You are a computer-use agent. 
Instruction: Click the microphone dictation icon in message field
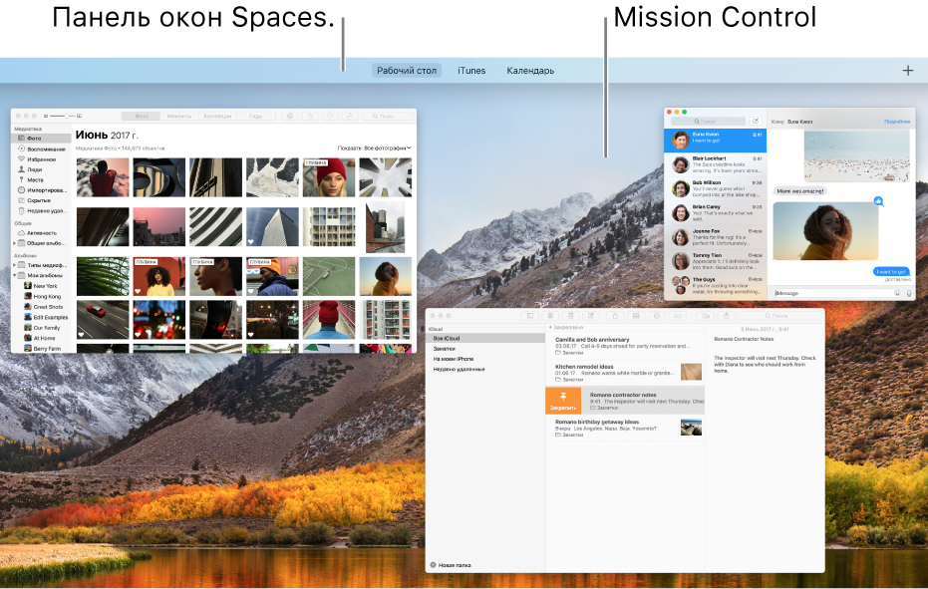click(x=909, y=293)
